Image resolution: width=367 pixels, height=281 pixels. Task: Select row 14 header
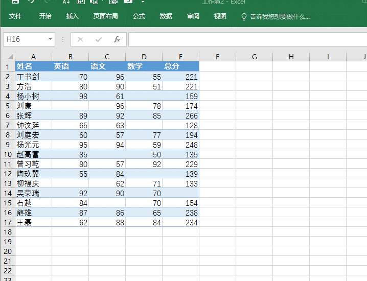pos(8,193)
